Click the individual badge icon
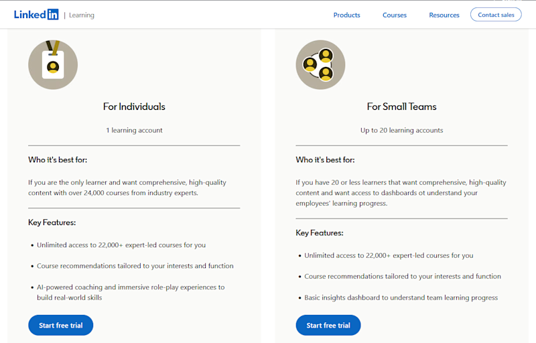The height and width of the screenshot is (343, 536). pos(53,64)
